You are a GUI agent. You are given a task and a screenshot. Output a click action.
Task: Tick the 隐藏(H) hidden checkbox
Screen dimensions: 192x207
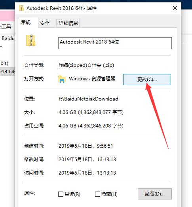[97, 194]
